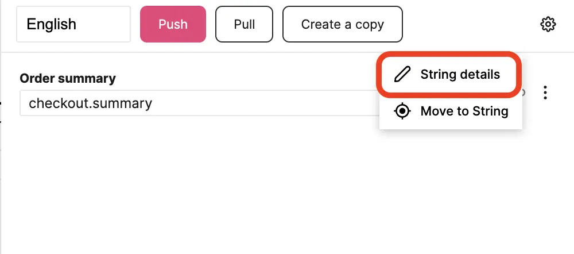Click the Pull button
The image size is (574, 254).
(245, 25)
